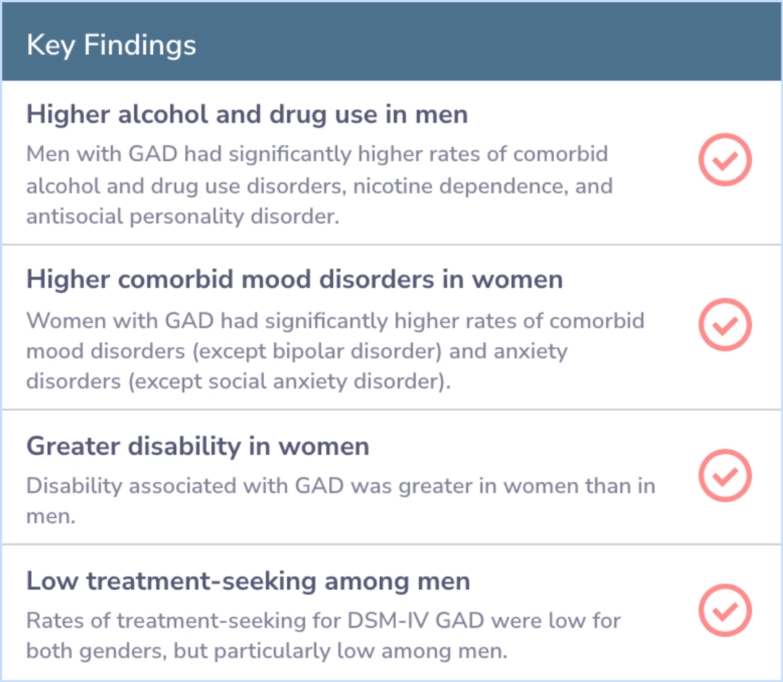Click the checkmark icon beside comorbid mood disorders
The height and width of the screenshot is (682, 783).
click(x=724, y=325)
